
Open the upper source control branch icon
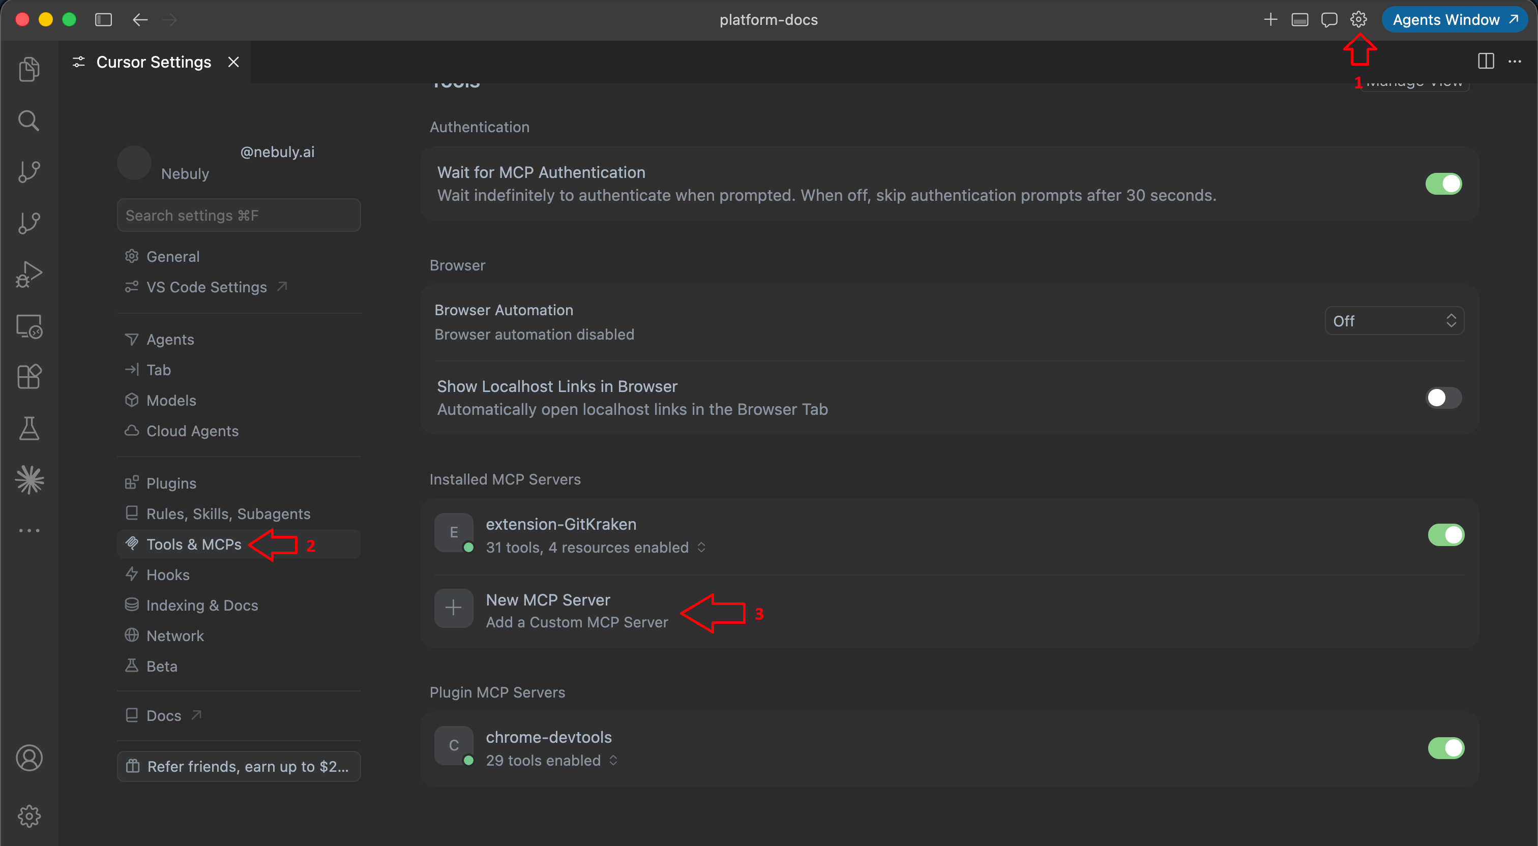28,172
